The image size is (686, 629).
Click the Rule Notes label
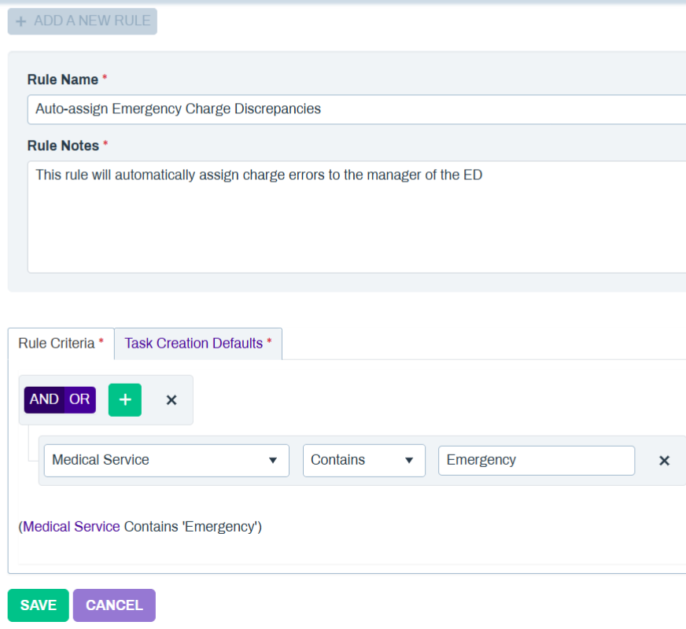point(63,145)
